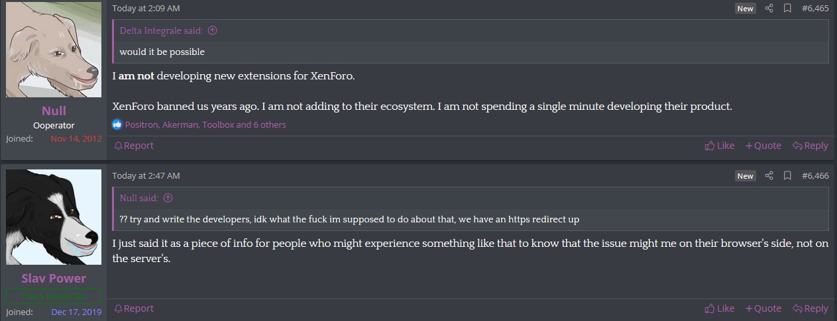Report Slav Power's post
The width and height of the screenshot is (837, 321).
point(134,308)
